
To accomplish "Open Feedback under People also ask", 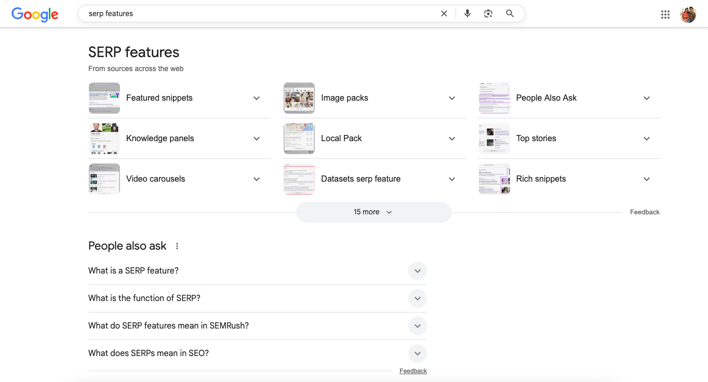I will pos(413,371).
